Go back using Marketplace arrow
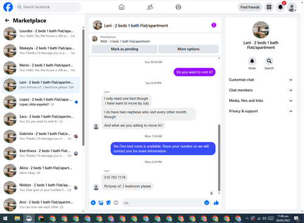Image resolution: width=304 pixels, height=223 pixels. [x=7, y=20]
